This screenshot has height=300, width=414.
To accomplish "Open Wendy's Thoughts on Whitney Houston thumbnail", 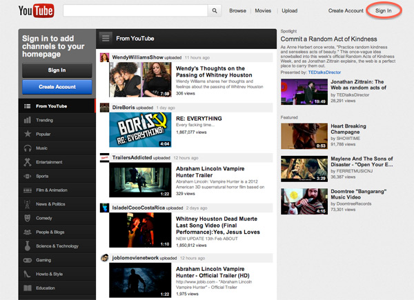I will (140, 80).
